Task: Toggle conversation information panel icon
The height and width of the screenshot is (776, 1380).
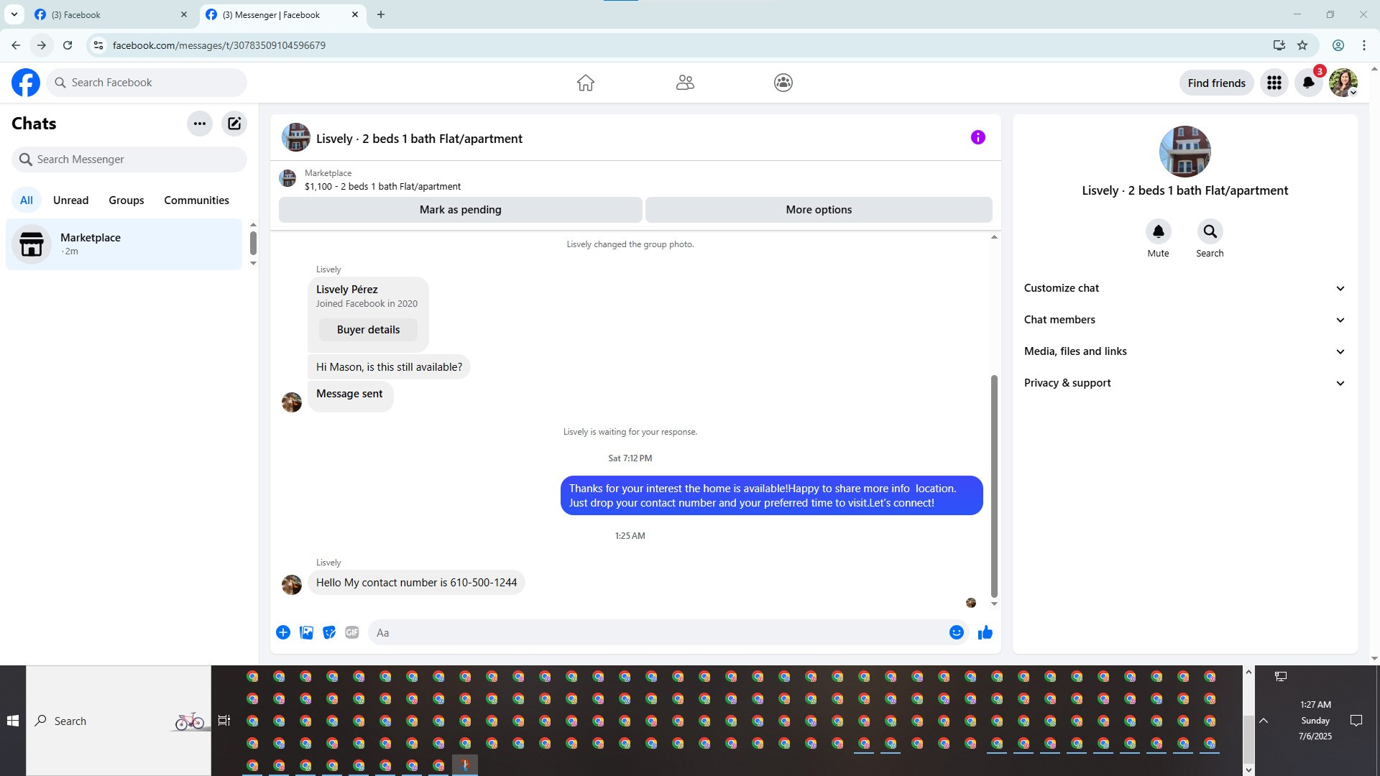Action: [977, 137]
